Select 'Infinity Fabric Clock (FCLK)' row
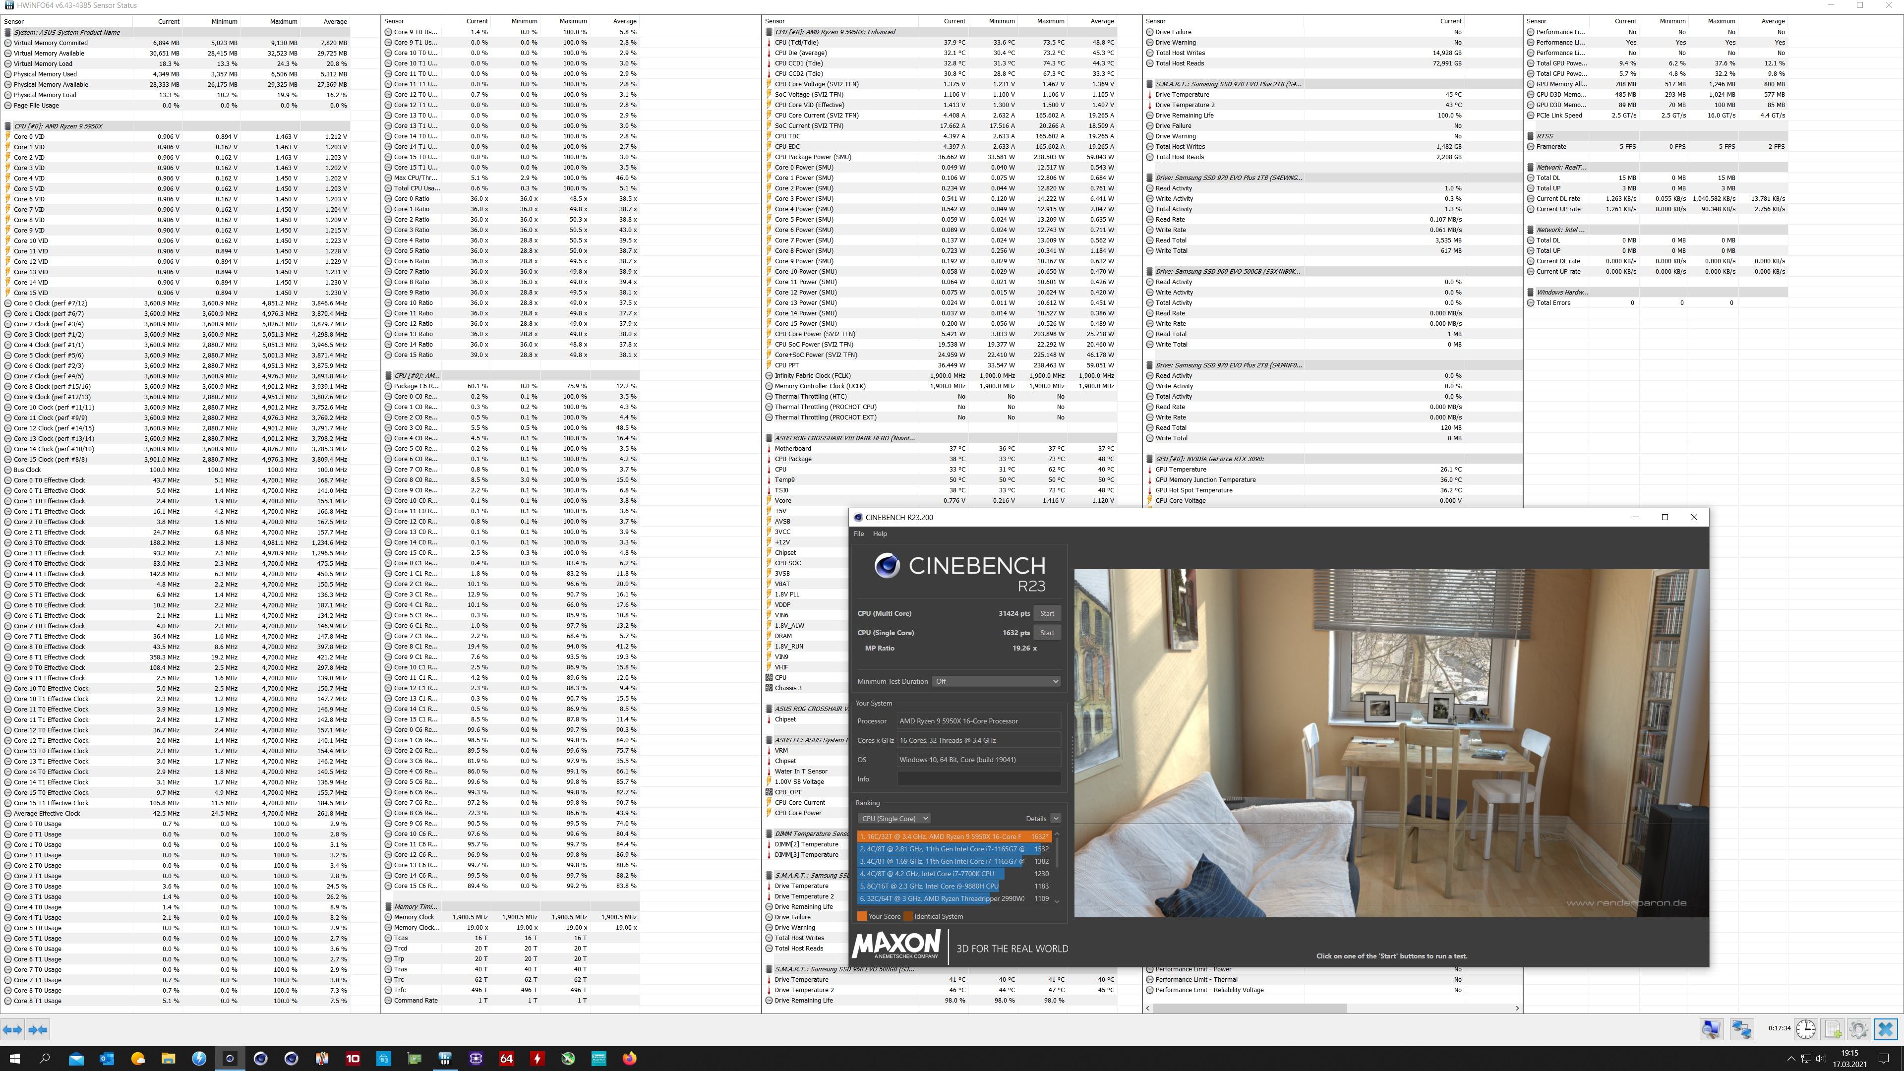This screenshot has width=1904, height=1071. tap(940, 375)
